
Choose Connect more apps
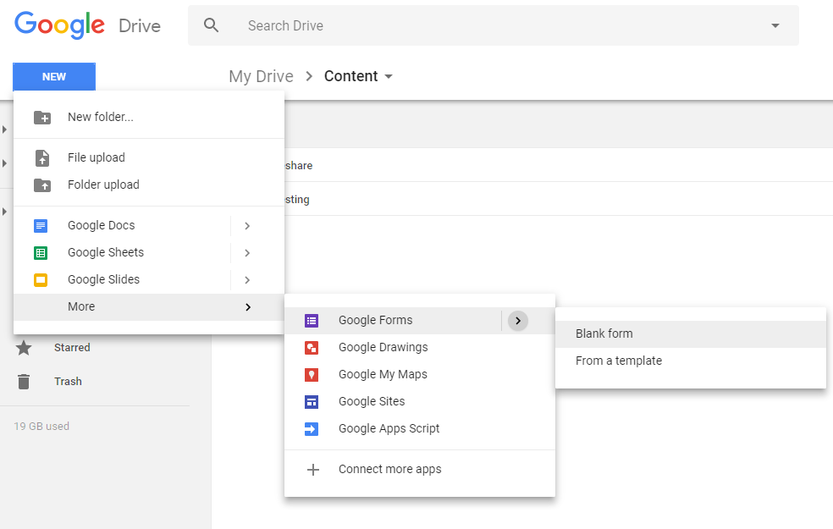tap(420, 470)
